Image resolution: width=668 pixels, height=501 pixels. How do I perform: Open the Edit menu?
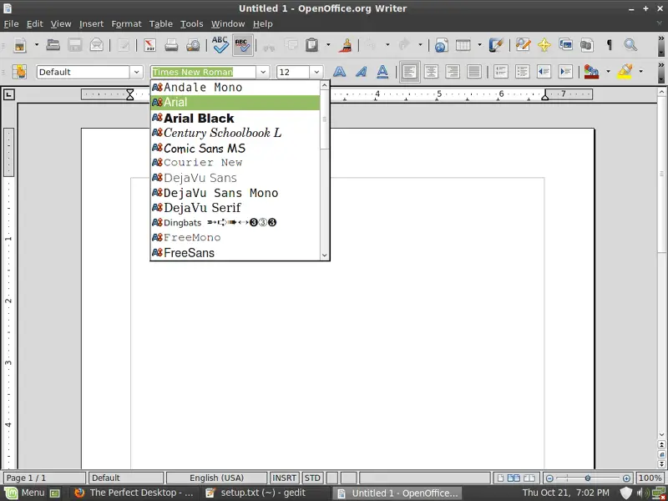[x=34, y=24]
